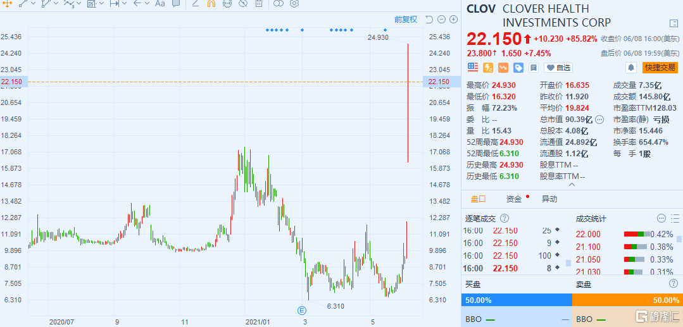Viewport: 683px width, 327px height.
Task: Click help icon in 卖盘 header
Action: (674, 283)
